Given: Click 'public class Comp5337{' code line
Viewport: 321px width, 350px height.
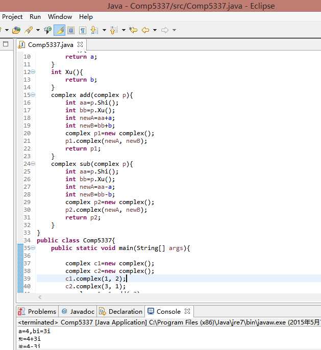Looking at the screenshot, I should 76,240.
